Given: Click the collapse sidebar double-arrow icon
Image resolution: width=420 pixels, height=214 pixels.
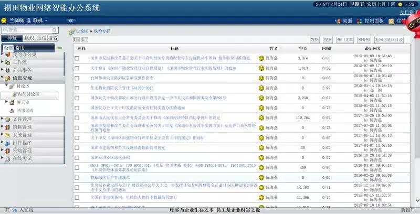Looking at the screenshot, I should 71,20.
